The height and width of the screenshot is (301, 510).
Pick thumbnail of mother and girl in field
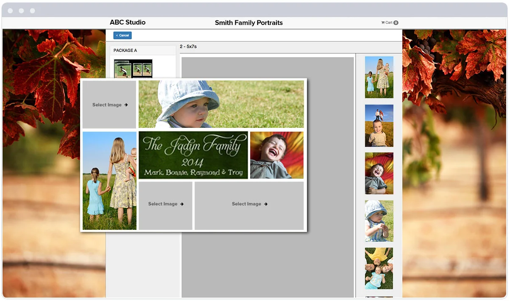tap(379, 77)
